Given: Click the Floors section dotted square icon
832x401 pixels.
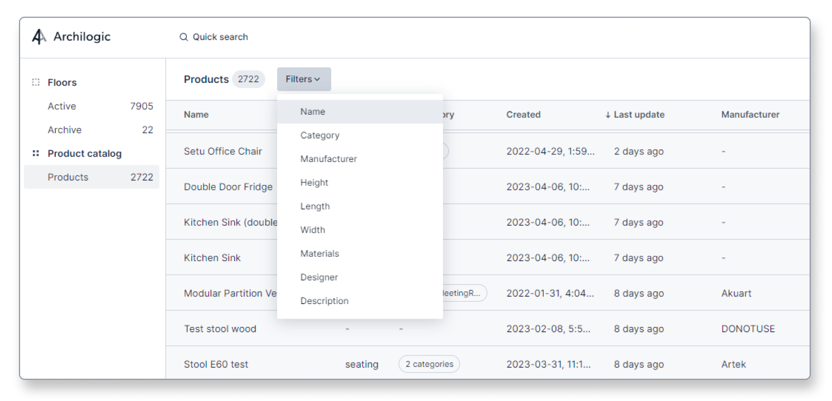Looking at the screenshot, I should point(36,82).
